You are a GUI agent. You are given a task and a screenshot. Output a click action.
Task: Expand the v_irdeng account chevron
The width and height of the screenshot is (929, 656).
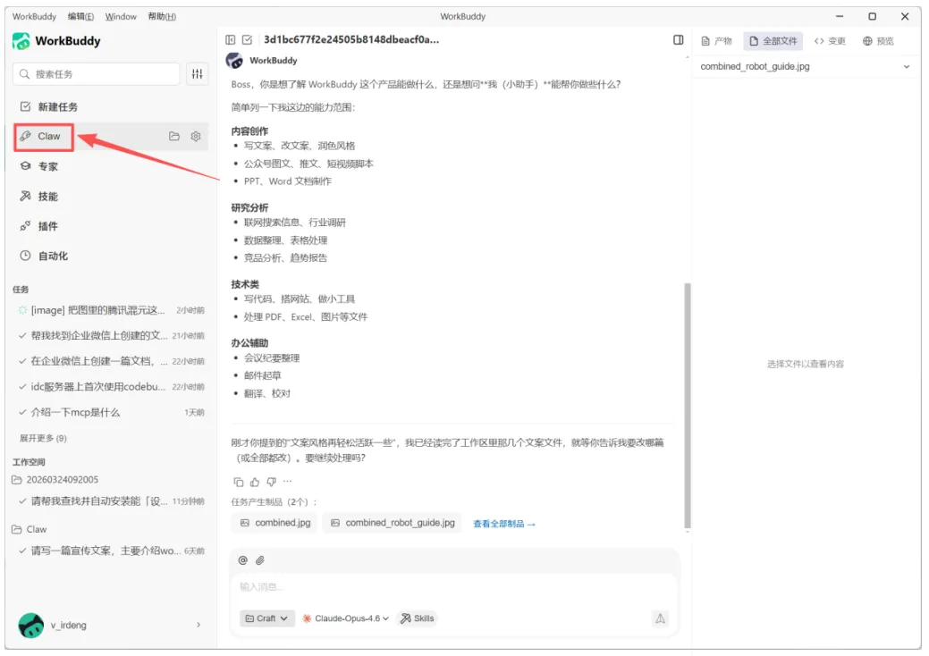(198, 625)
